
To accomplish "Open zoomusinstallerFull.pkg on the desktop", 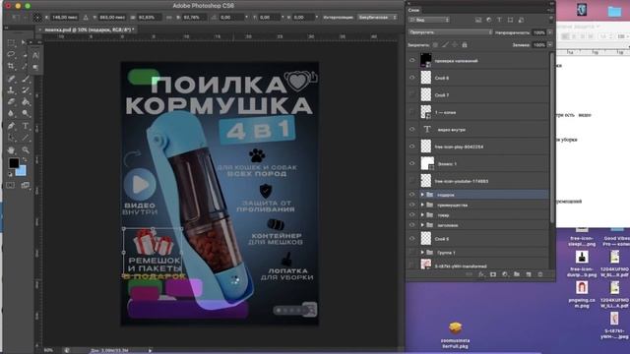I will 455,335.
